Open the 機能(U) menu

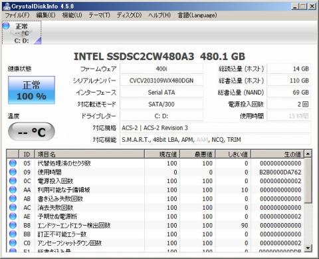72,15
